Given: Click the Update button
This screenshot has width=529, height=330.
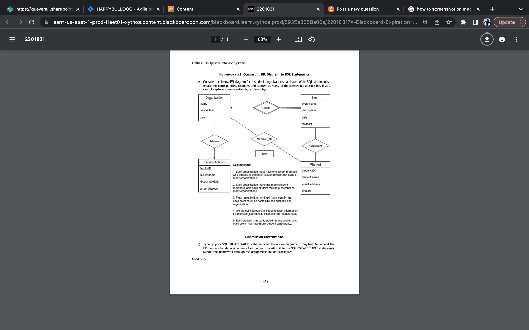Looking at the screenshot, I should [506, 22].
